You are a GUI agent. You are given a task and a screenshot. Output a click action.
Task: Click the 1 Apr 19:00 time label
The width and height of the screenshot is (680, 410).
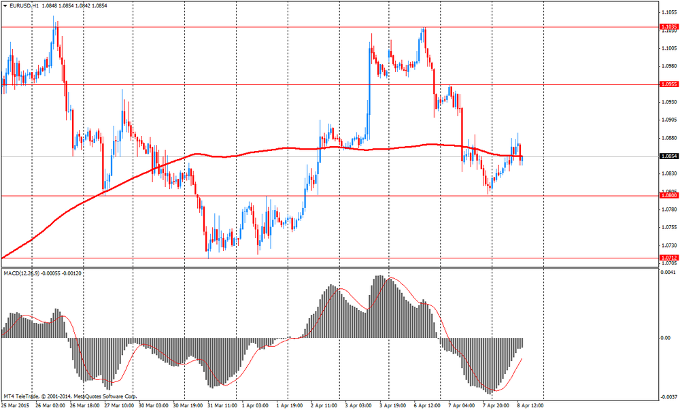(290, 405)
